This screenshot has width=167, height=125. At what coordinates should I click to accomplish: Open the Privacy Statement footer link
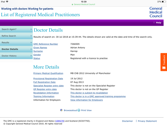coord(147,121)
